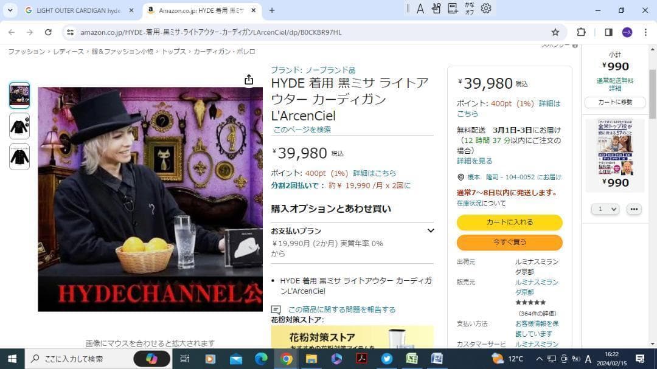
Task: Click the カートに入れる add to cart button
Action: [x=509, y=222]
